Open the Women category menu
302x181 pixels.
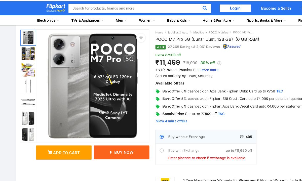click(147, 20)
